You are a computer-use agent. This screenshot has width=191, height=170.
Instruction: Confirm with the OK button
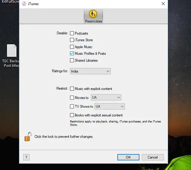click(128, 157)
